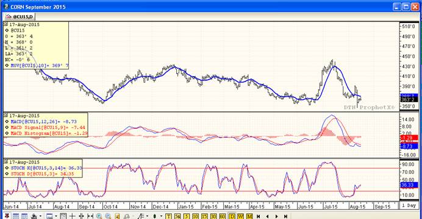This screenshot has width=422, height=219.
Task: Click the @CU15 symbol in price legend
Action: [x=18, y=30]
